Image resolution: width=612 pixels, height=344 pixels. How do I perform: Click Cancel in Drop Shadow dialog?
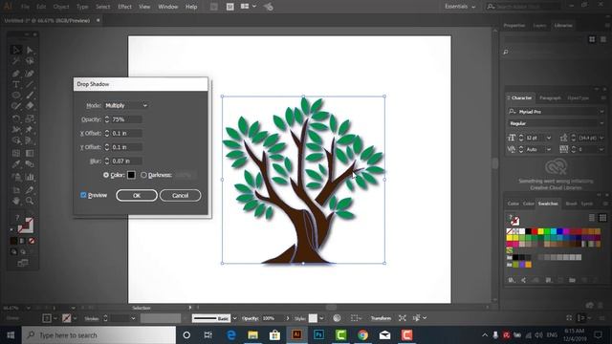tap(181, 195)
